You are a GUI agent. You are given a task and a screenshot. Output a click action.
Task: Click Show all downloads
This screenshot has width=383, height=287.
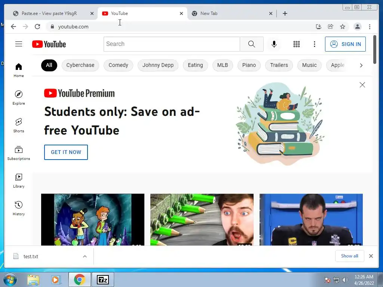350,256
